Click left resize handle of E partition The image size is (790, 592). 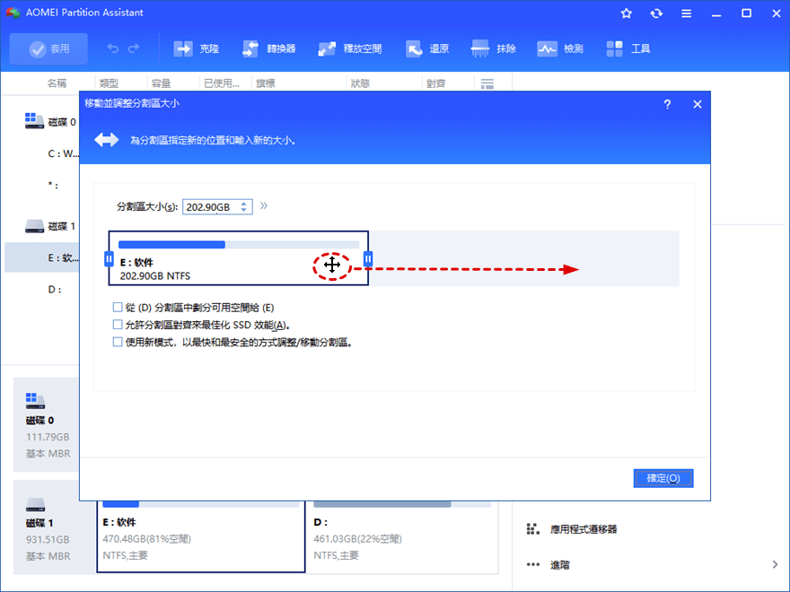click(x=109, y=258)
